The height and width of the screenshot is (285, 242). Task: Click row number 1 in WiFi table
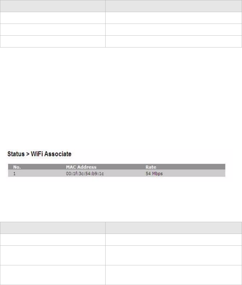click(14, 174)
